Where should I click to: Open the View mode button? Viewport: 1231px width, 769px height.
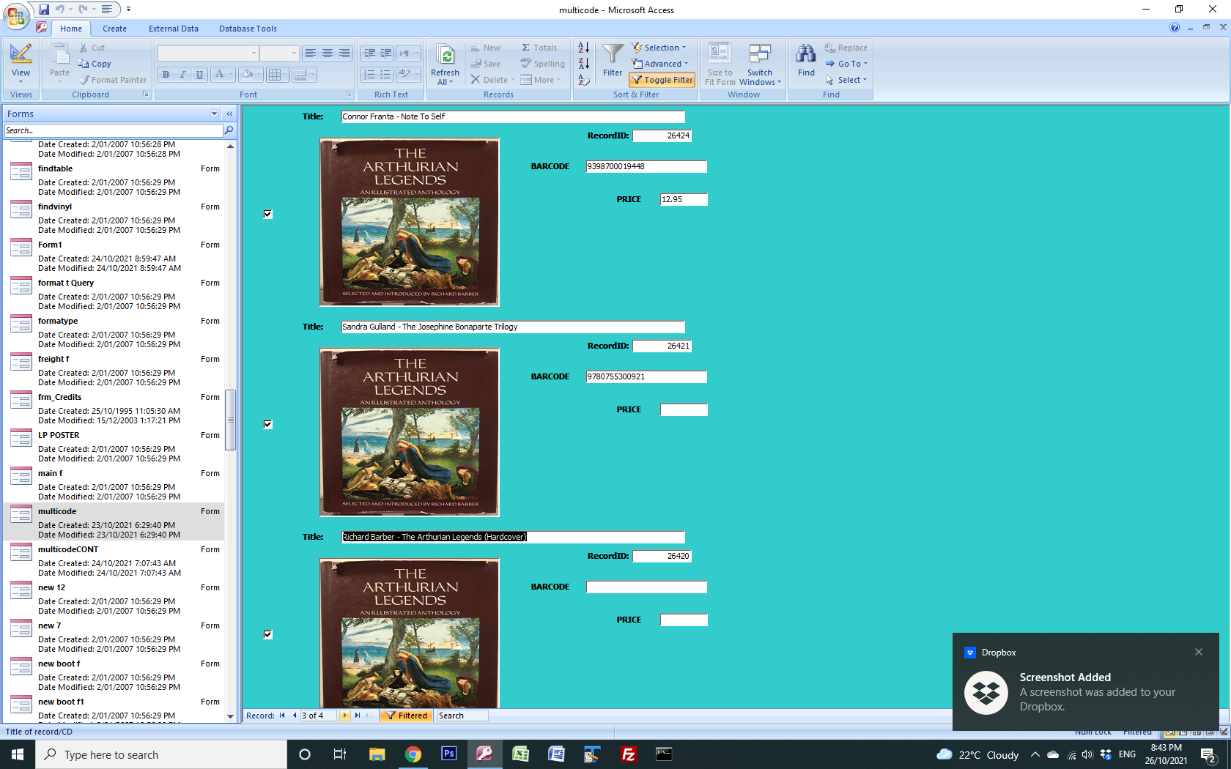(x=21, y=63)
